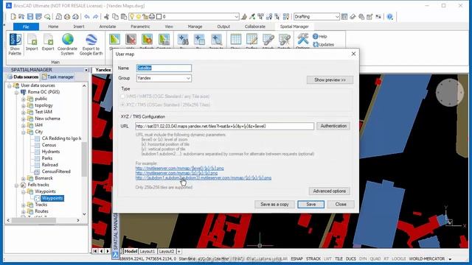472x265 pixels.
Task: Expand the public schema node
Action: click(23, 99)
